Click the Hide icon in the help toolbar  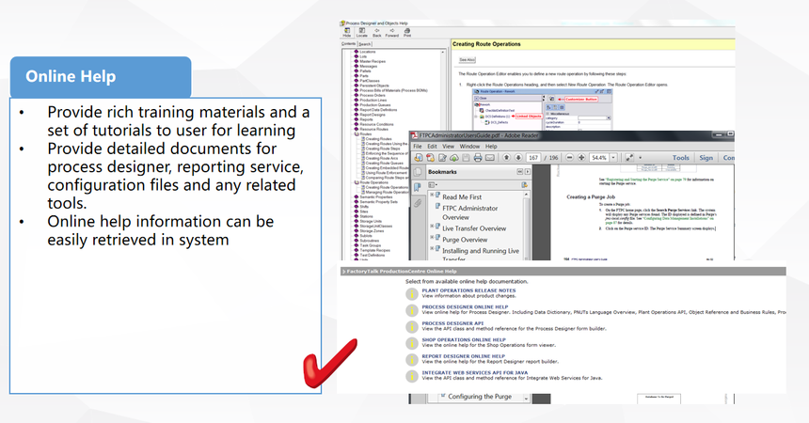pyautogui.click(x=347, y=33)
